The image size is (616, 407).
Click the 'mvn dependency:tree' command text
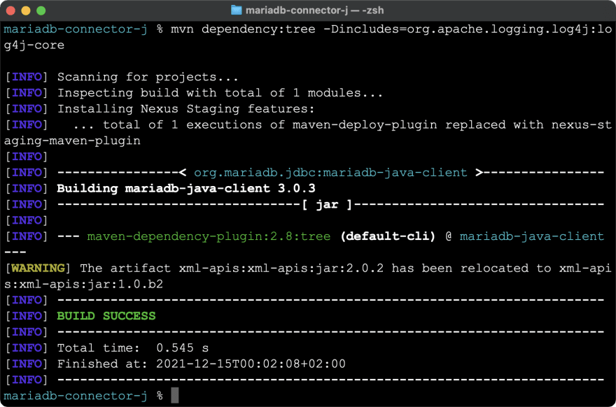coord(243,29)
